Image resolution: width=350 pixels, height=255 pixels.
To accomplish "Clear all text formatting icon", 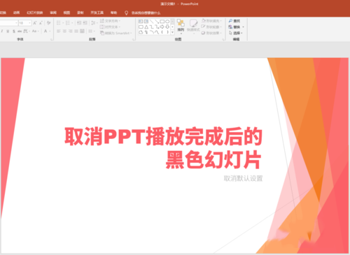I will point(49,23).
